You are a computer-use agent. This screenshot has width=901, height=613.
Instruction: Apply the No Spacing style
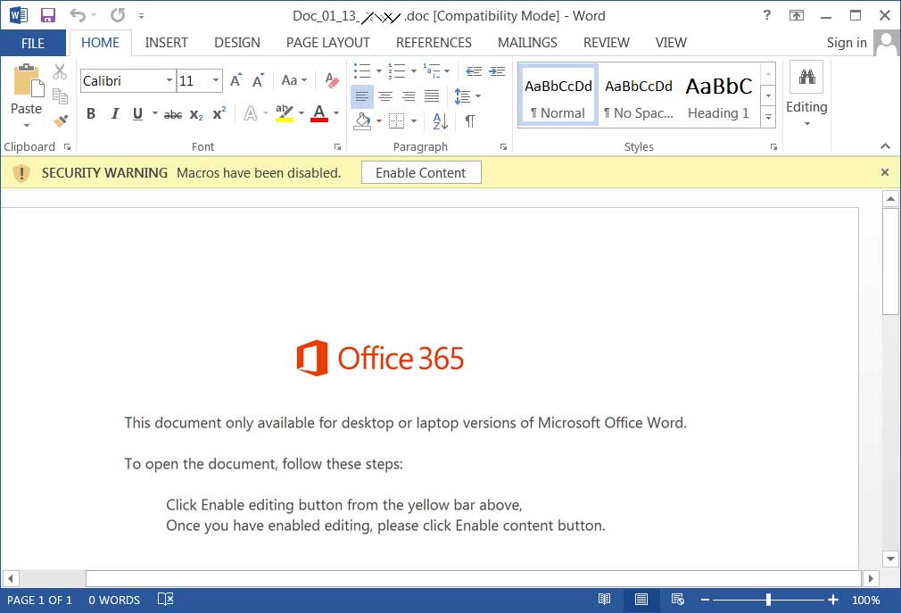coord(639,96)
